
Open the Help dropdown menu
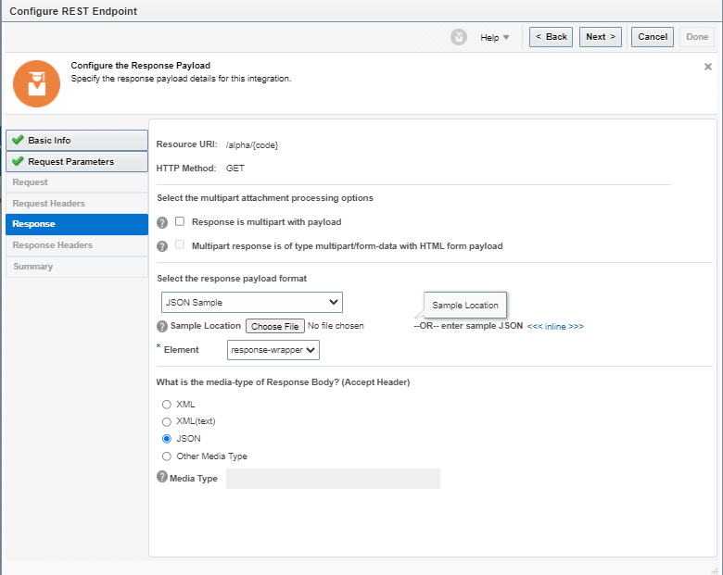tap(495, 37)
